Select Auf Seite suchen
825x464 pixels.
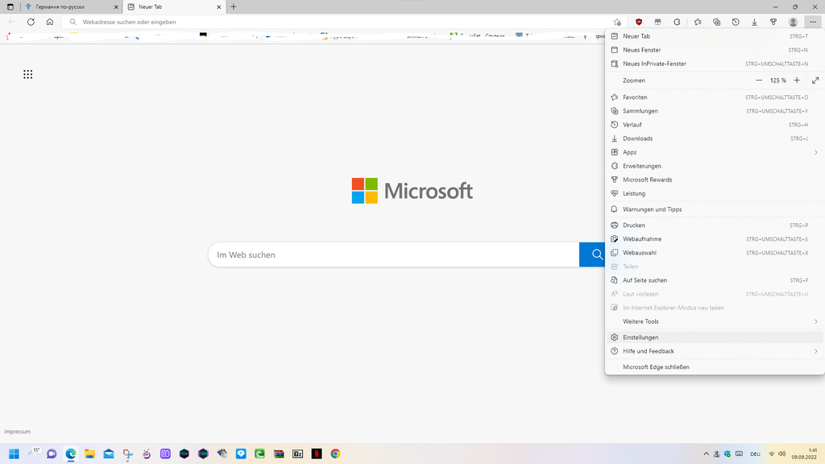click(x=715, y=280)
